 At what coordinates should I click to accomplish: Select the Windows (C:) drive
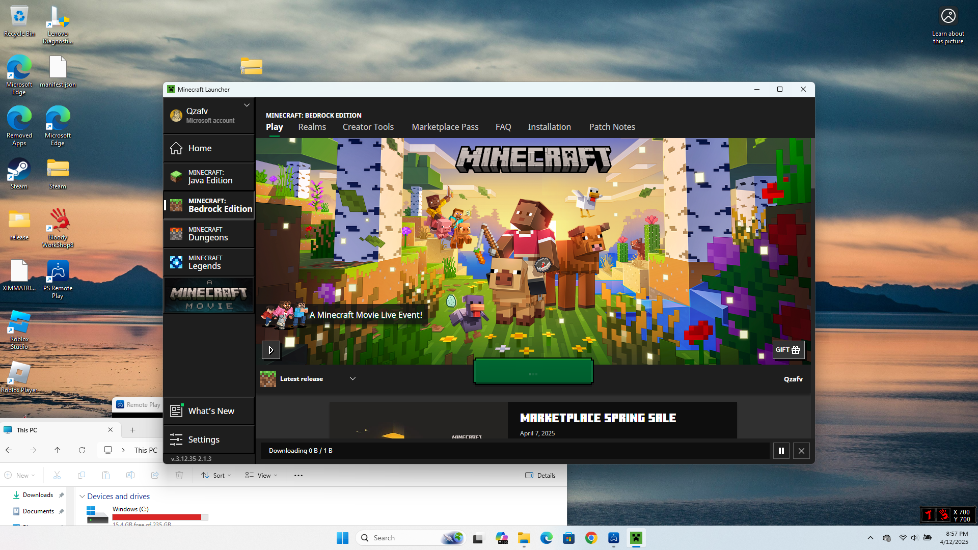[148, 515]
